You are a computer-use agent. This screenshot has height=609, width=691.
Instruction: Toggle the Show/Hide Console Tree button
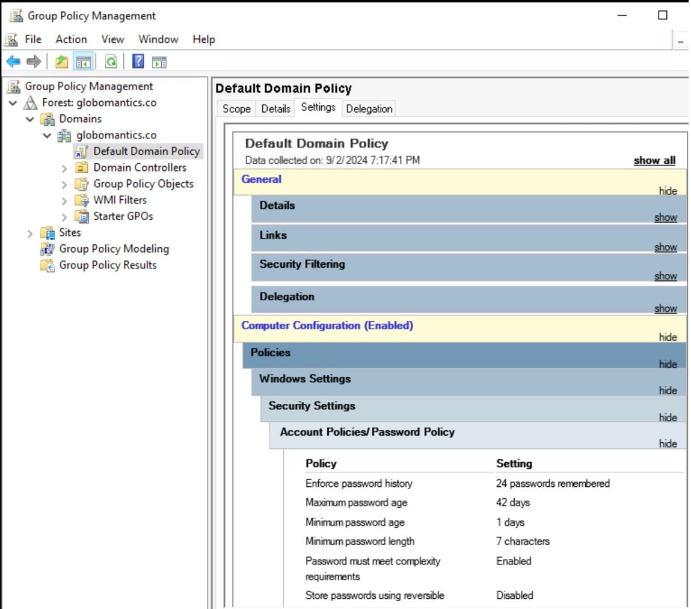click(x=82, y=61)
